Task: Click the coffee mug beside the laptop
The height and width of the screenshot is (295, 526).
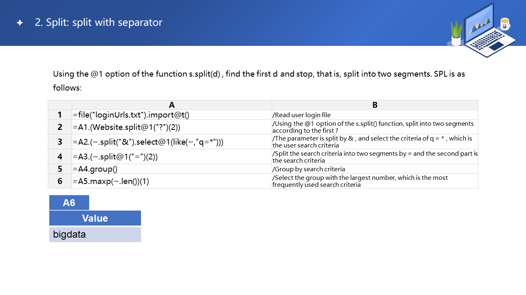Action: pyautogui.click(x=505, y=24)
